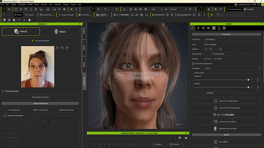The height and width of the screenshot is (148, 264).
Task: Toggle the Modify mode button in toolbar
Action: 18,15
